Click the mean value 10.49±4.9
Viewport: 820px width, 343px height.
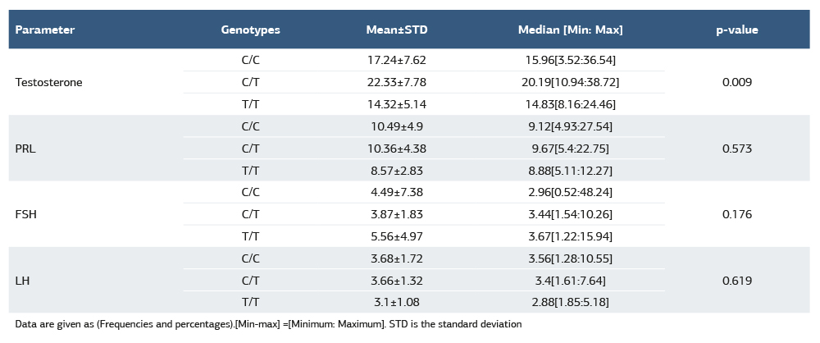pos(396,126)
